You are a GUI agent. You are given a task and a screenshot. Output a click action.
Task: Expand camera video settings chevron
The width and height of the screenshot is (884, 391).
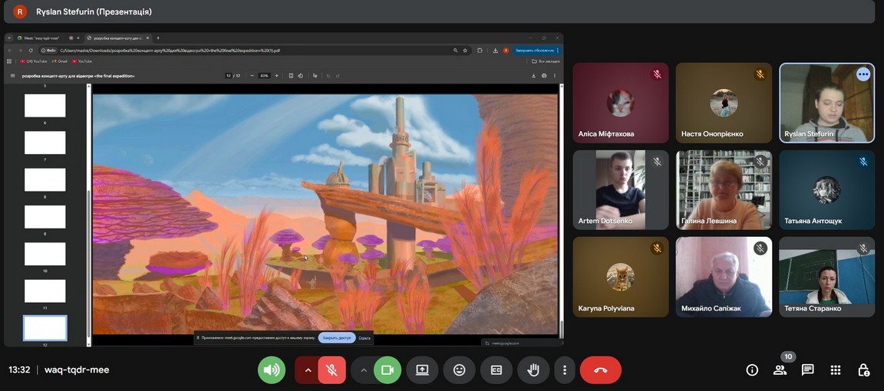click(364, 370)
